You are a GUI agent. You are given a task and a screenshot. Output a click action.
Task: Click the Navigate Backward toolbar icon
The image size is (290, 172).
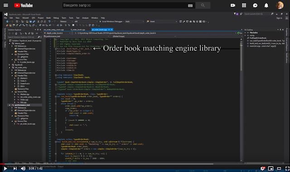pos(7,21)
